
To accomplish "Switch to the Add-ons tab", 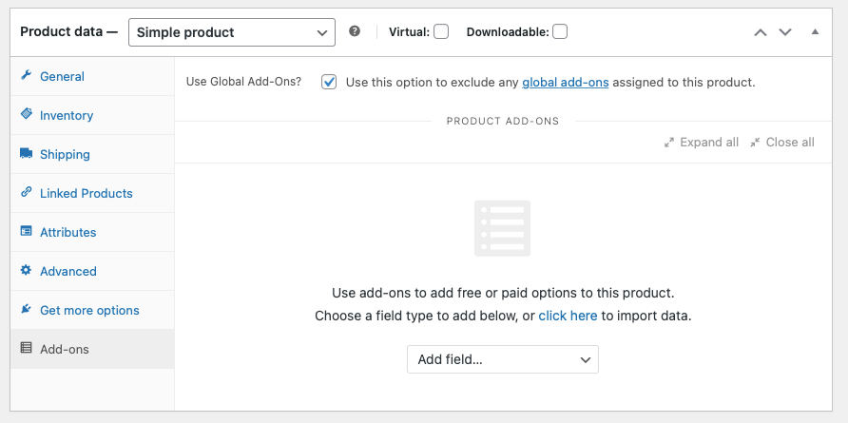I will point(65,349).
